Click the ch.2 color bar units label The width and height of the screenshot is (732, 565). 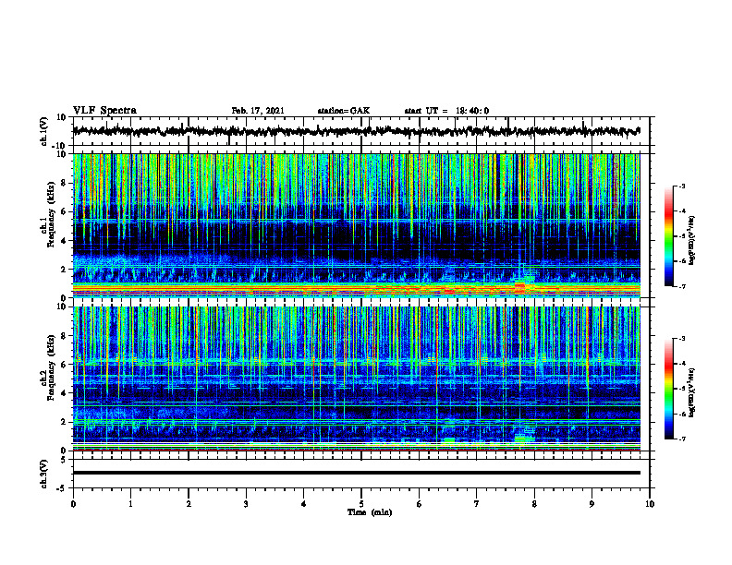tap(692, 393)
